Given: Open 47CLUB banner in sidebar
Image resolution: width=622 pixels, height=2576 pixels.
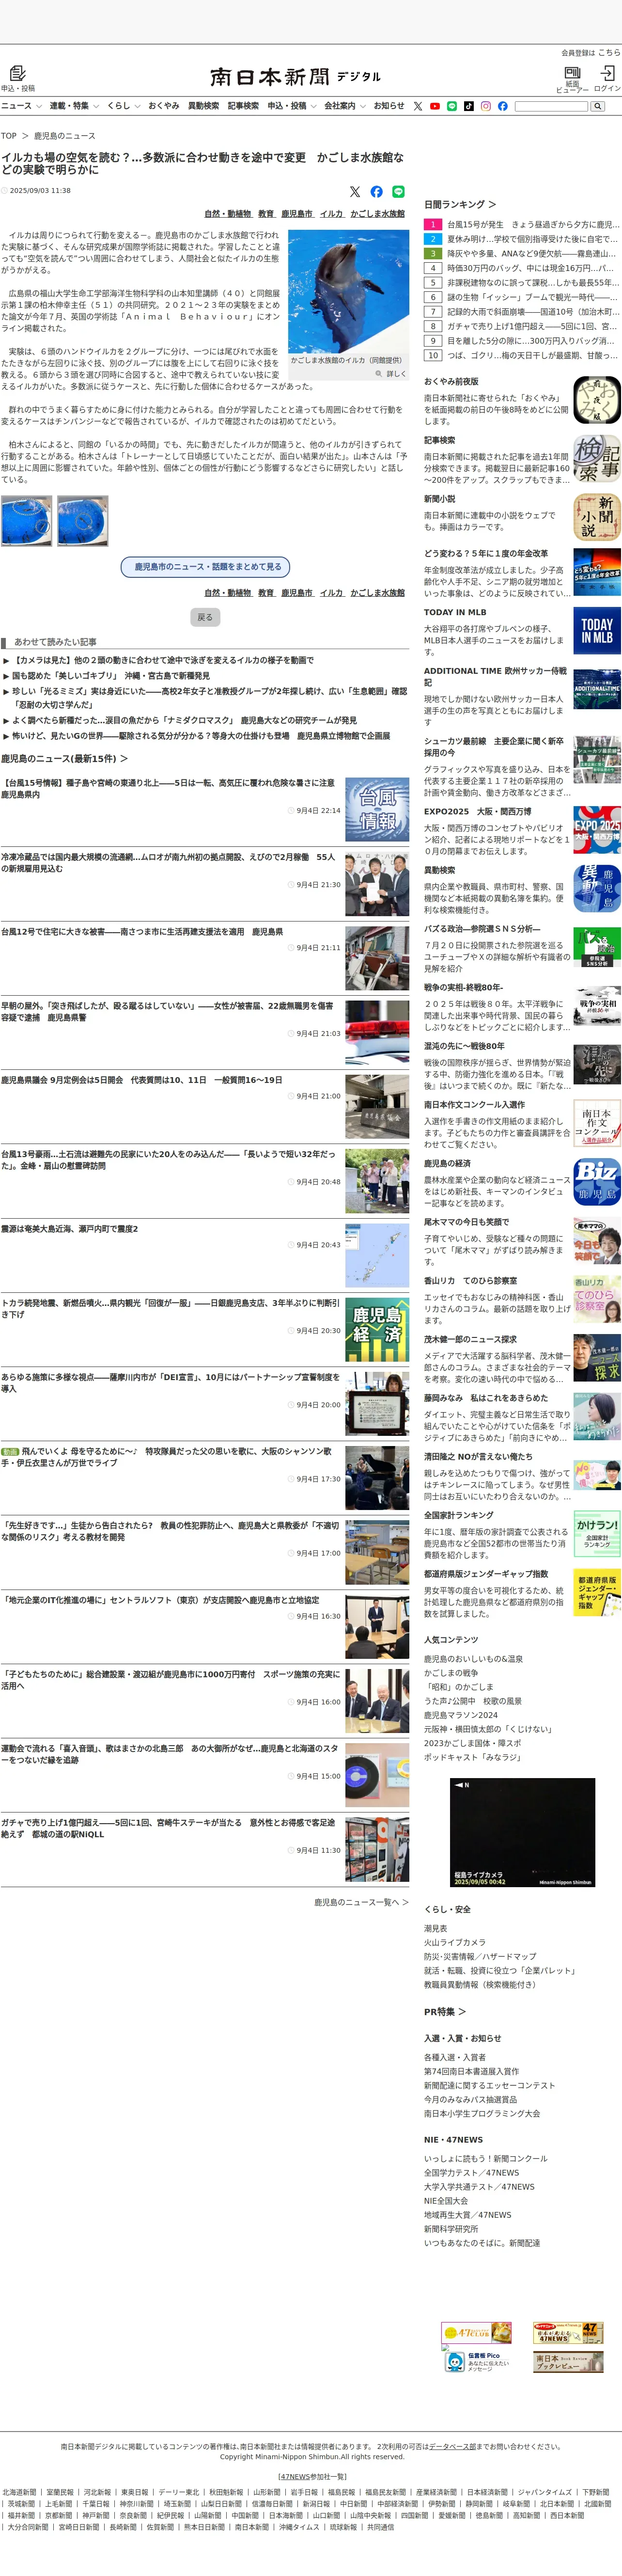Looking at the screenshot, I should (x=476, y=2332).
